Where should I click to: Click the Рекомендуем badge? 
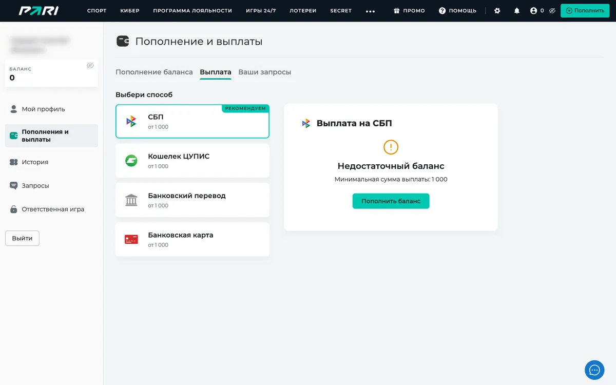(245, 108)
